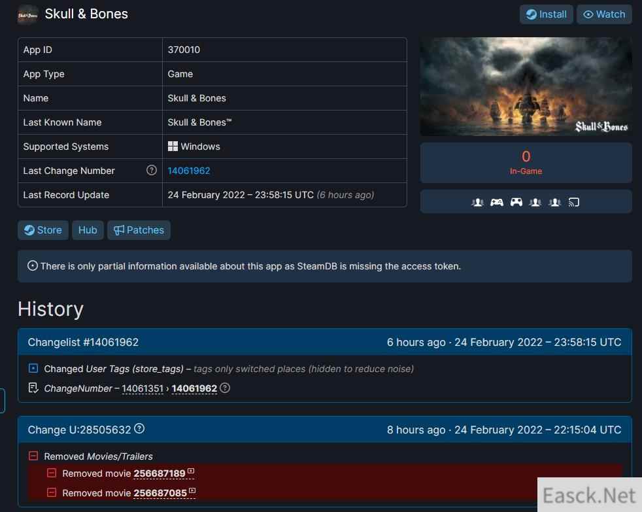
Task: Click the 0 In-Game player count
Action: 526,162
